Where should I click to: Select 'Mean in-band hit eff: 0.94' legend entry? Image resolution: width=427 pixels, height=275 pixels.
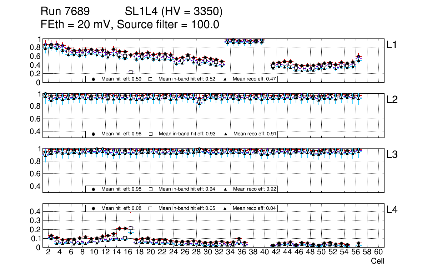[x=187, y=189]
